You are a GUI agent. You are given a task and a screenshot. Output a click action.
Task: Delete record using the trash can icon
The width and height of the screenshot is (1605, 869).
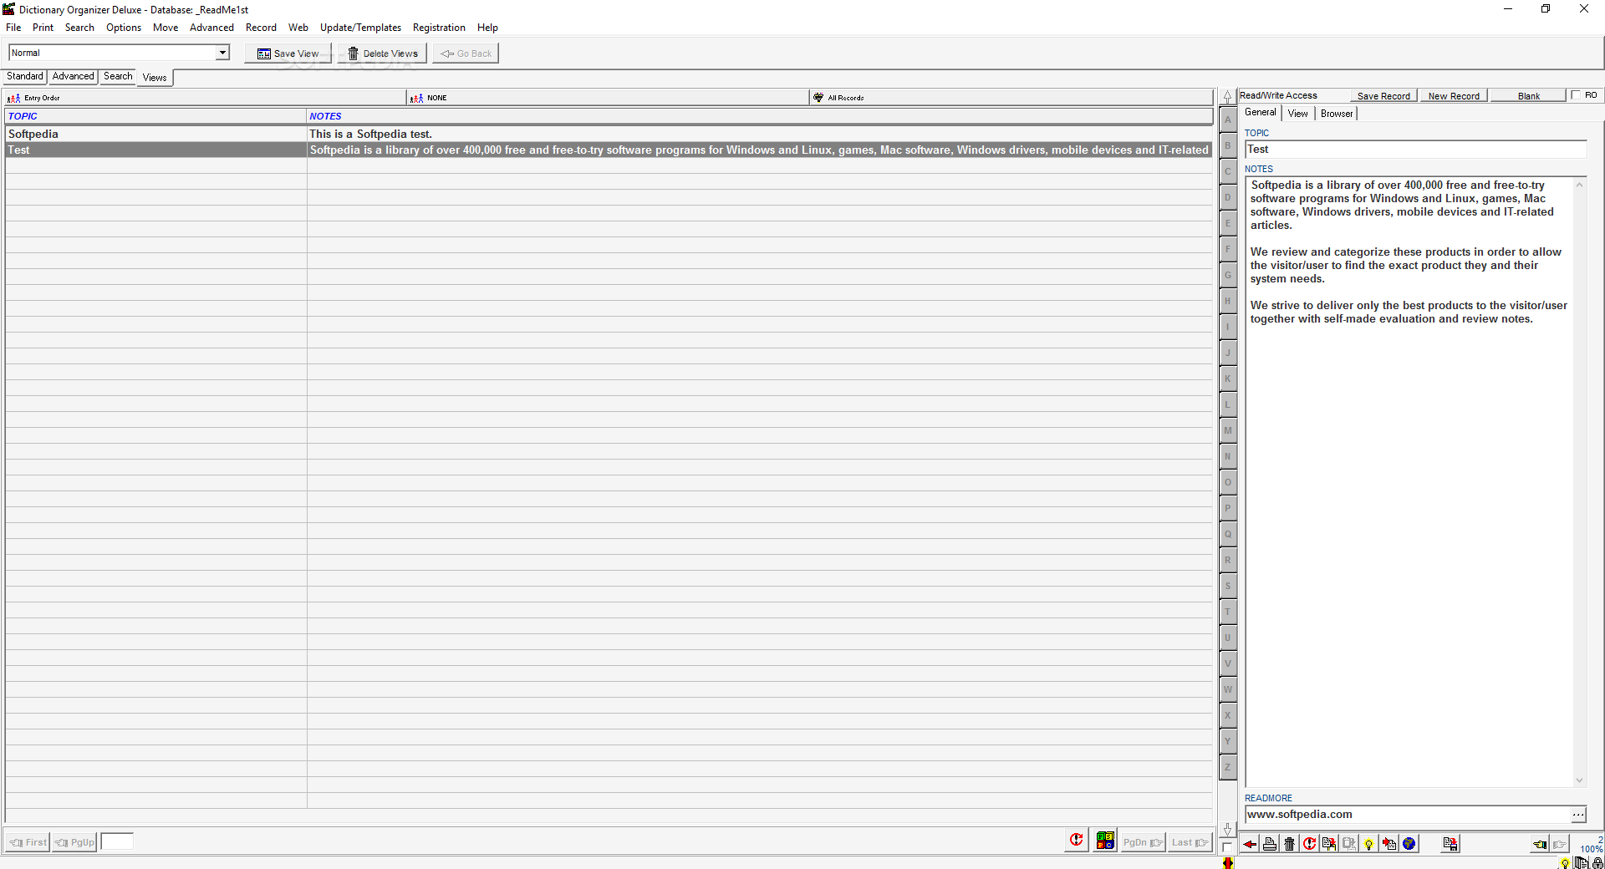tap(1290, 844)
